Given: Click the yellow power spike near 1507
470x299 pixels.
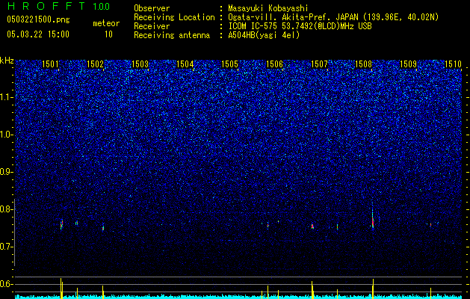Looking at the screenshot, I should 312,290.
